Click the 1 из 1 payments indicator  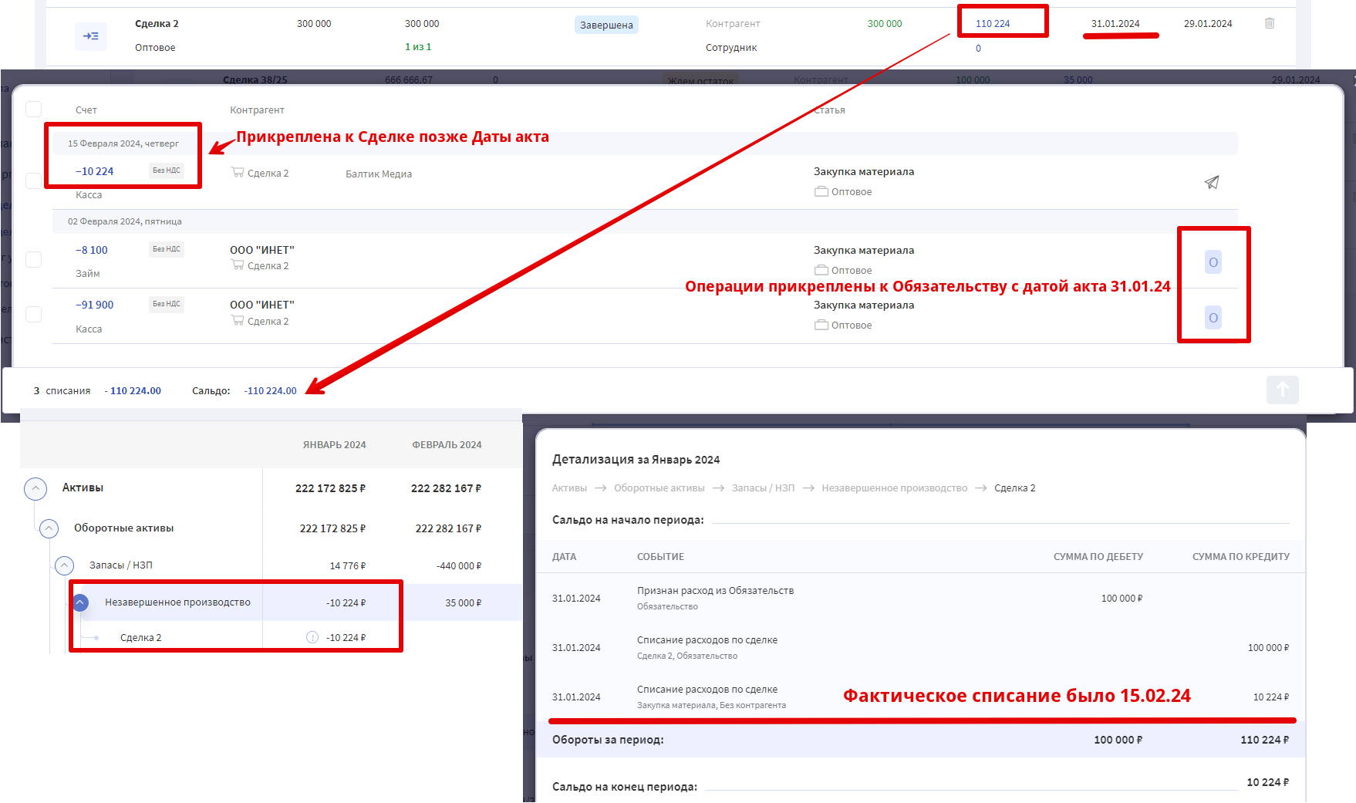418,46
